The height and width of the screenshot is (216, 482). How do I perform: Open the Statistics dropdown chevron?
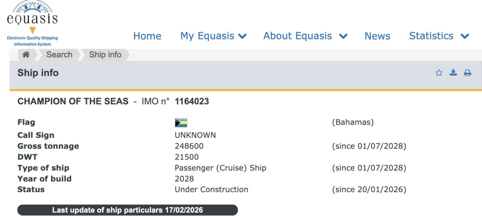[x=465, y=36]
